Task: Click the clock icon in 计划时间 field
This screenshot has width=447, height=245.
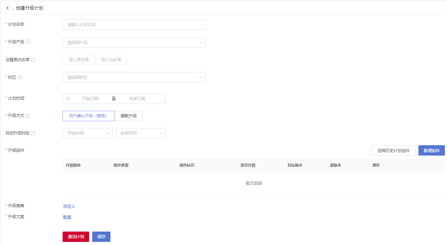Action: [x=68, y=99]
